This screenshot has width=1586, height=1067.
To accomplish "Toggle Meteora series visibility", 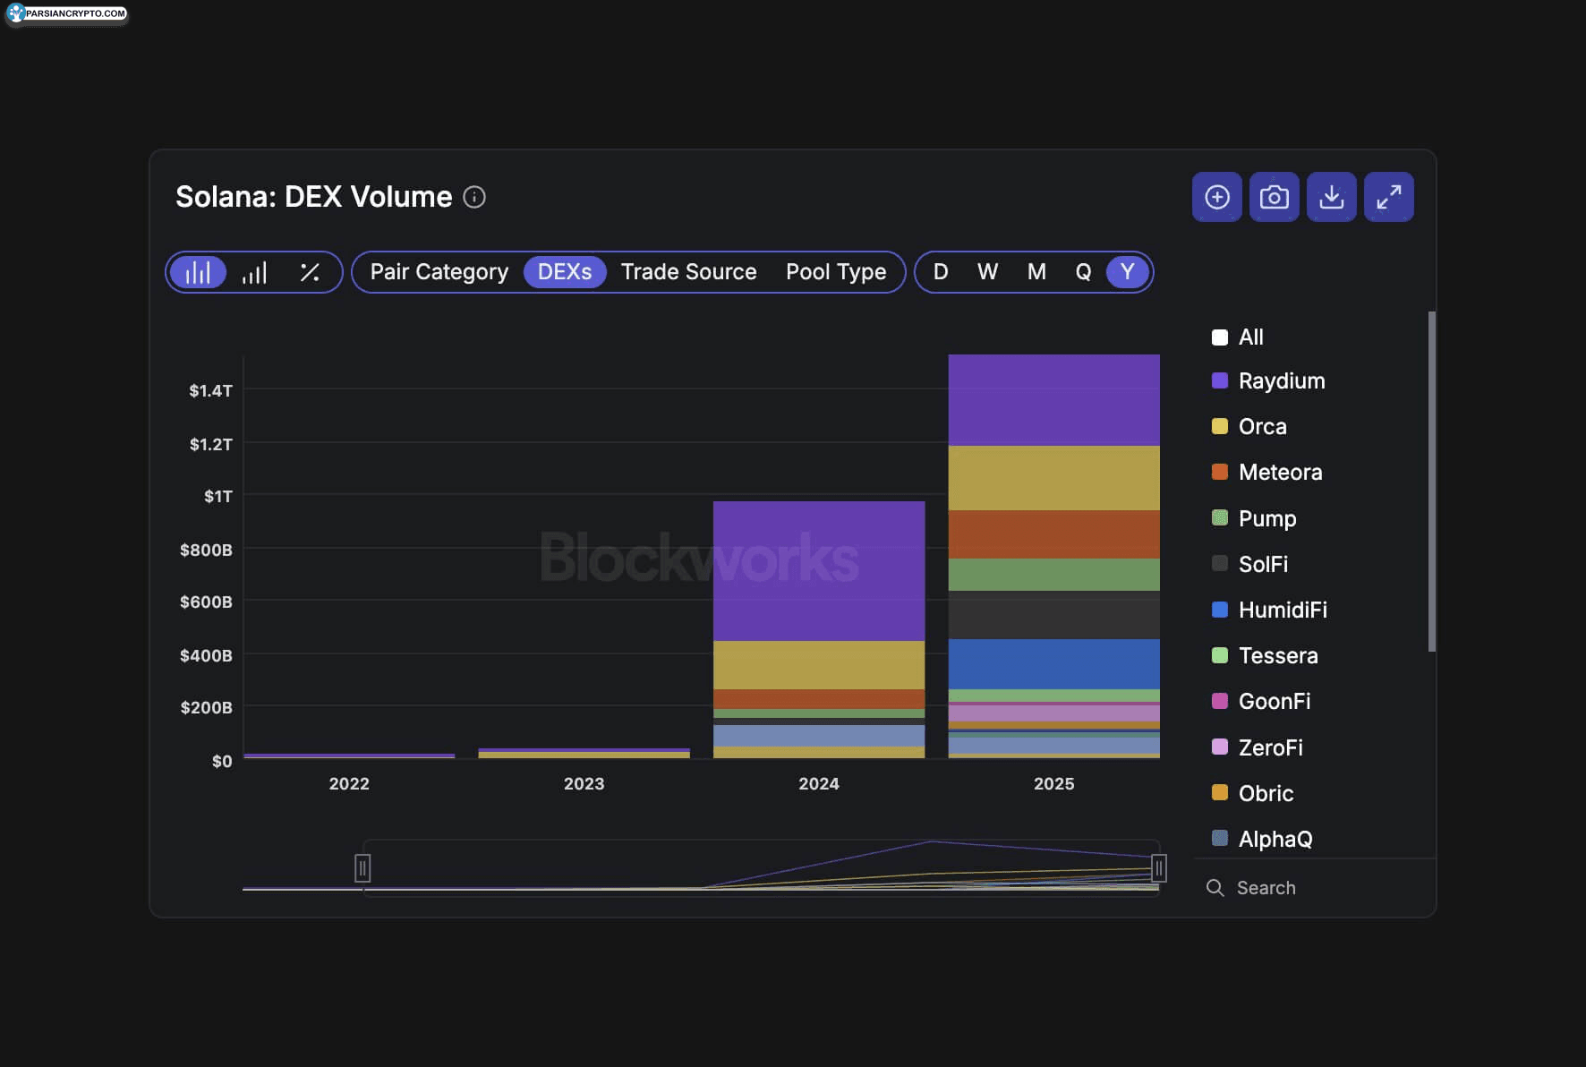I will pos(1266,472).
